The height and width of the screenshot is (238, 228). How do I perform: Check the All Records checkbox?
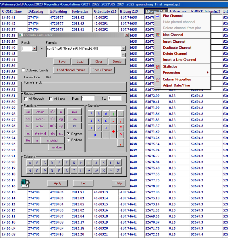pyautogui.click(x=26, y=99)
